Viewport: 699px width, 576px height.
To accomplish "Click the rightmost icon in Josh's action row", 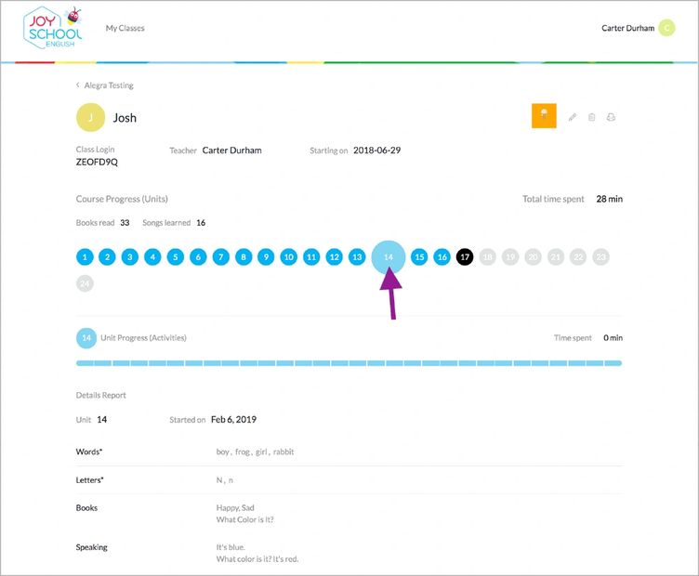I will pyautogui.click(x=612, y=117).
